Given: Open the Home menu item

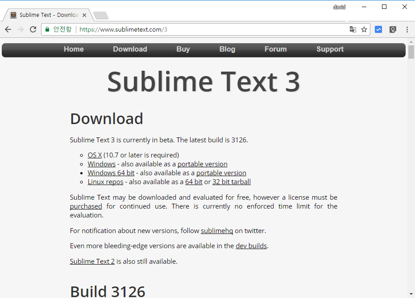Looking at the screenshot, I should 74,49.
